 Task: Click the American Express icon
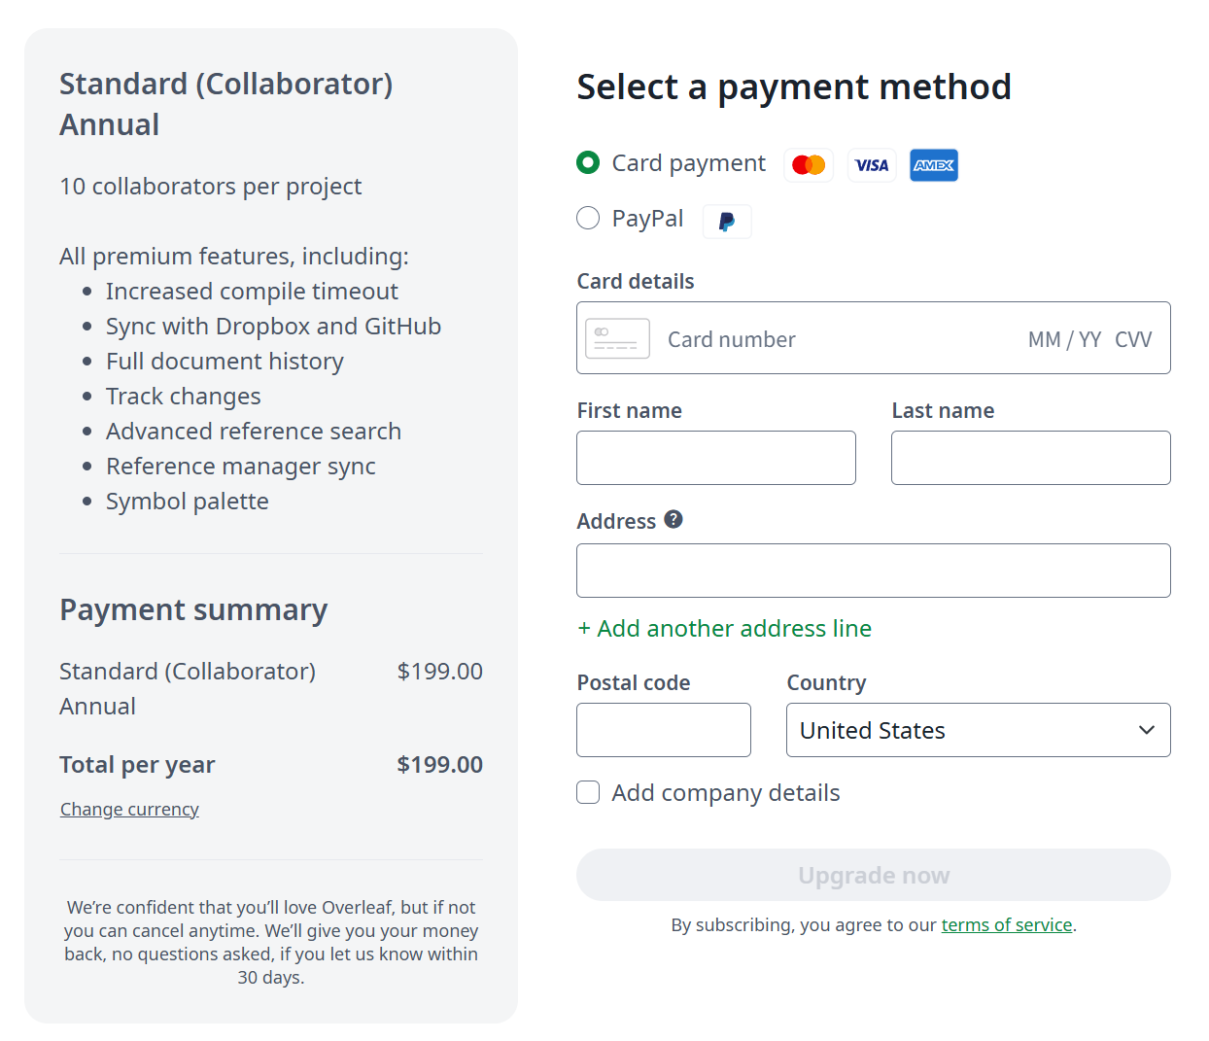934,165
